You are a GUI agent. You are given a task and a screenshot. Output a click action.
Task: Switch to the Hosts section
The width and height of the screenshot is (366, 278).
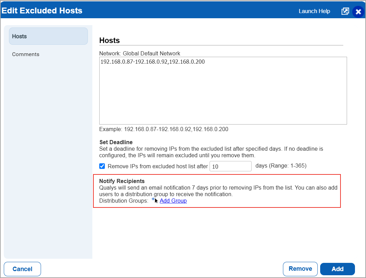pyautogui.click(x=48, y=36)
